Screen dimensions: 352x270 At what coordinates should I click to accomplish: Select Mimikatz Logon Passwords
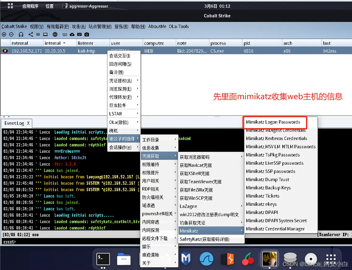coord(273,122)
